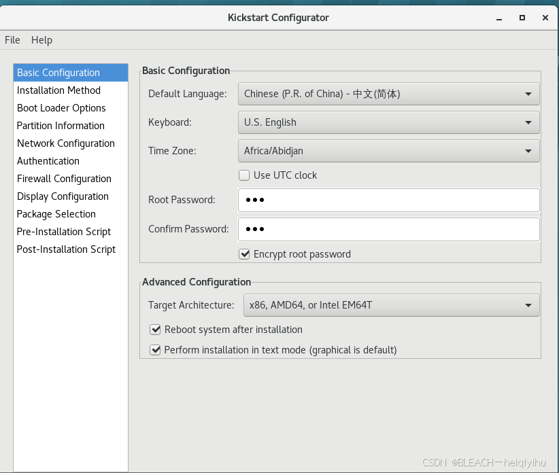Select Partition Information in sidebar
Viewport: 559px width, 473px height.
[71, 126]
